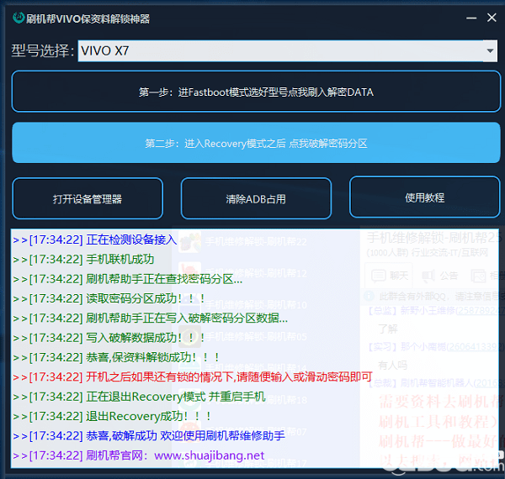Click the www.shuajibang.net website text
This screenshot has height=479, width=505.
tap(210, 455)
